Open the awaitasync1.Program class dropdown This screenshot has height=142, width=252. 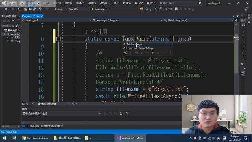(128, 20)
